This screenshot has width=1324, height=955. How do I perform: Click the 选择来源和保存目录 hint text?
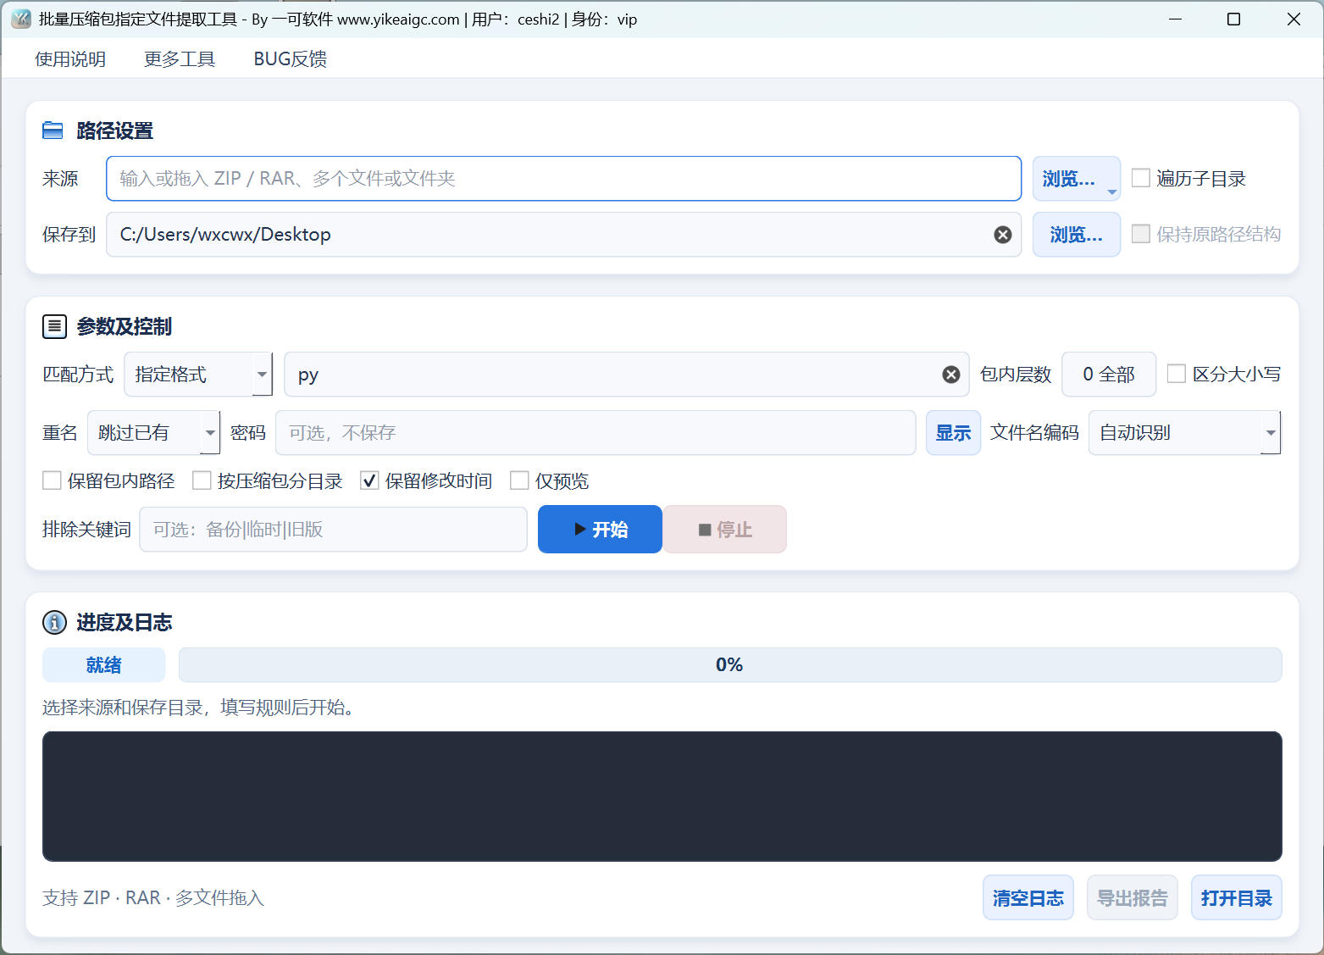pos(198,708)
